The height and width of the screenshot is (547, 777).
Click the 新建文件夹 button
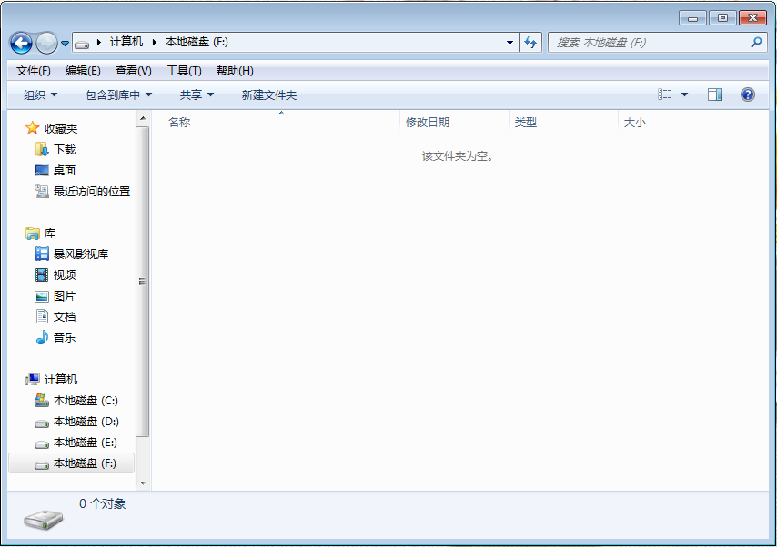point(268,94)
